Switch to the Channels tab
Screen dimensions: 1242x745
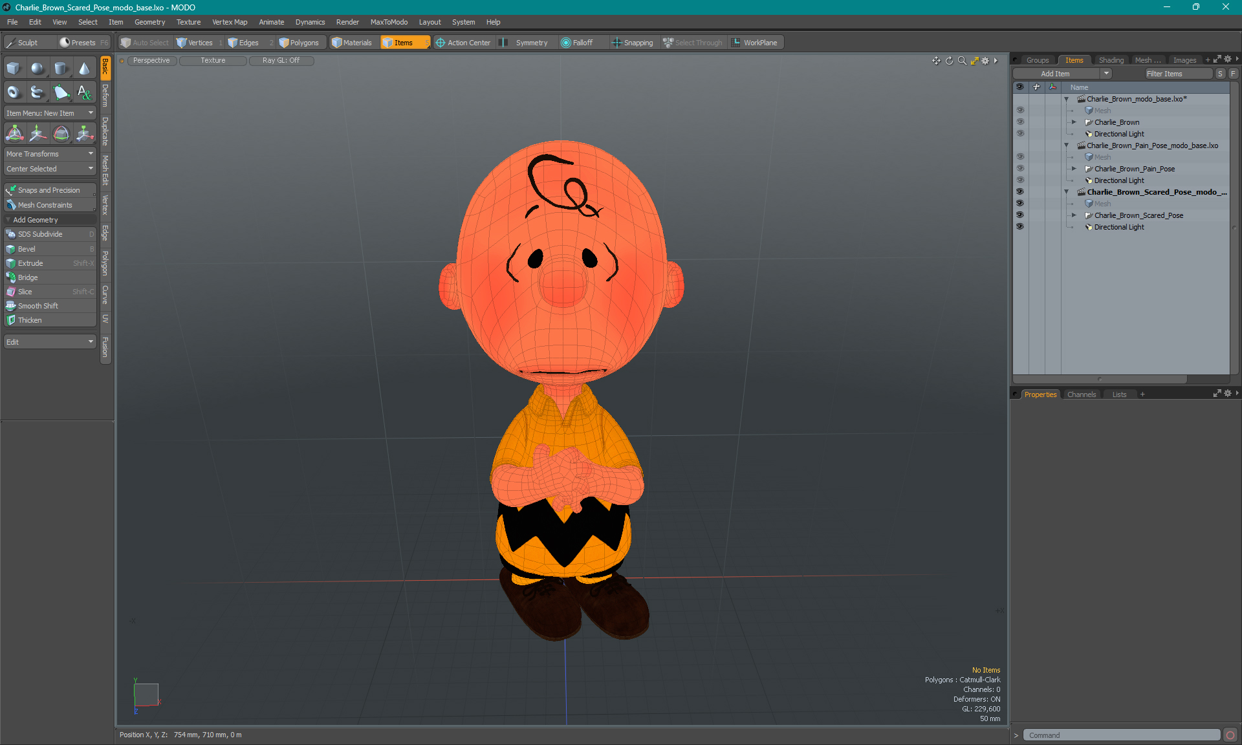[x=1081, y=394]
